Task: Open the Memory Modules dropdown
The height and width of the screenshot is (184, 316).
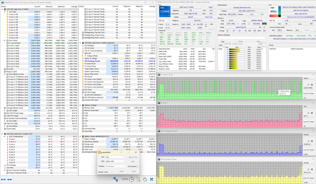Action: (x=242, y=38)
